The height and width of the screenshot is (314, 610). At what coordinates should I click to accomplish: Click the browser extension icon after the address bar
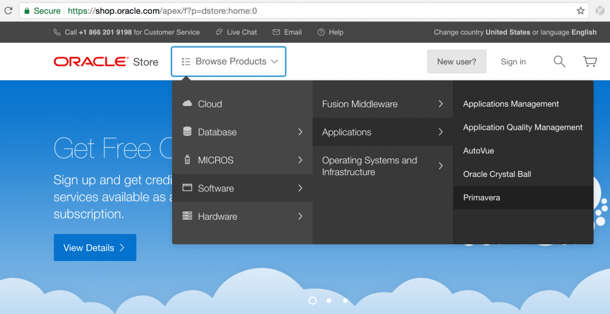[x=600, y=11]
